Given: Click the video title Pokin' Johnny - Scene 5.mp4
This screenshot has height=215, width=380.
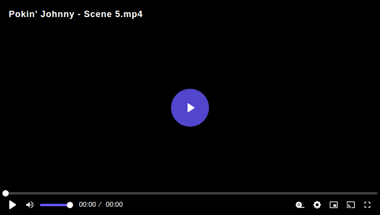Looking at the screenshot, I should (x=76, y=14).
